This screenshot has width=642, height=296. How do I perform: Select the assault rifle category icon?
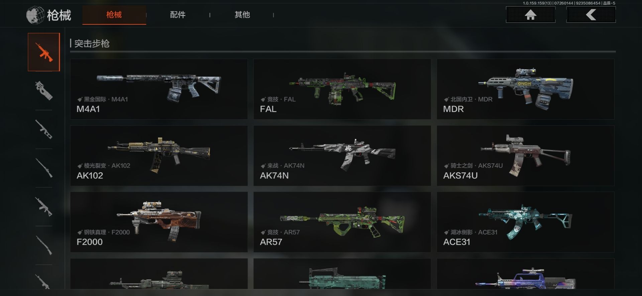pos(44,52)
